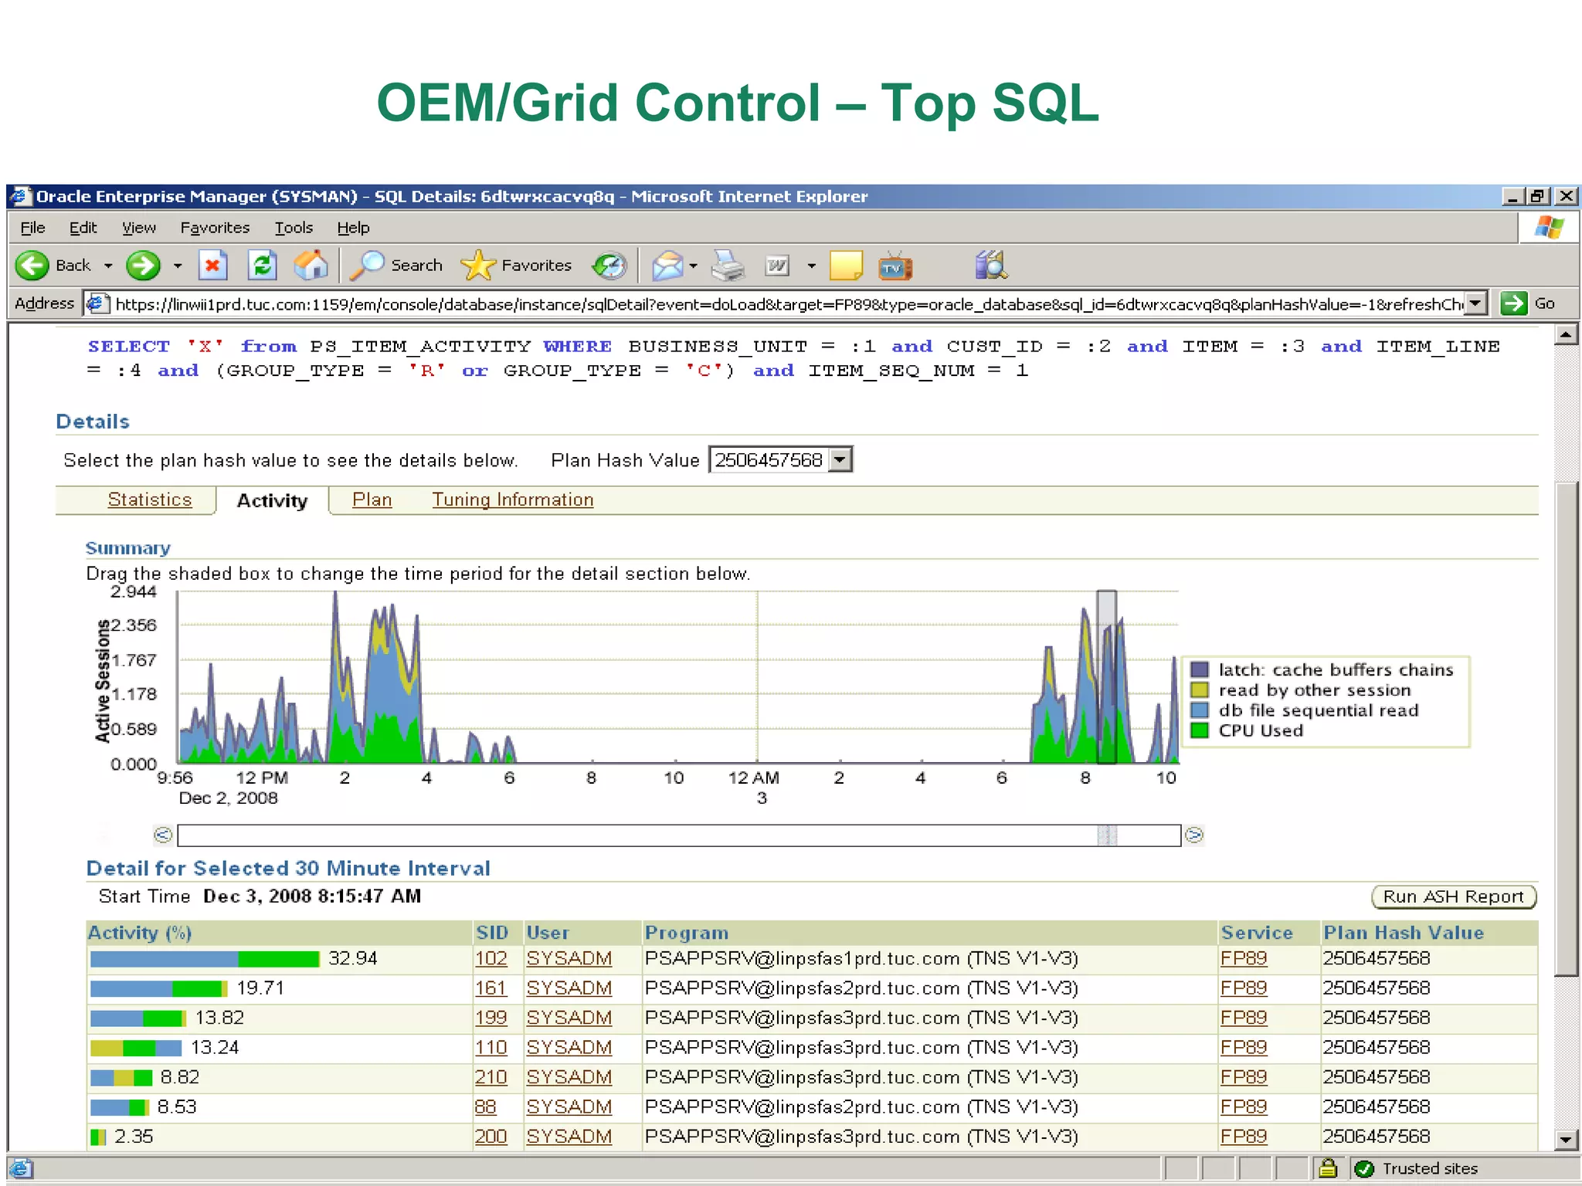Click the Mail envelope icon
1582x1186 pixels.
pyautogui.click(x=668, y=266)
